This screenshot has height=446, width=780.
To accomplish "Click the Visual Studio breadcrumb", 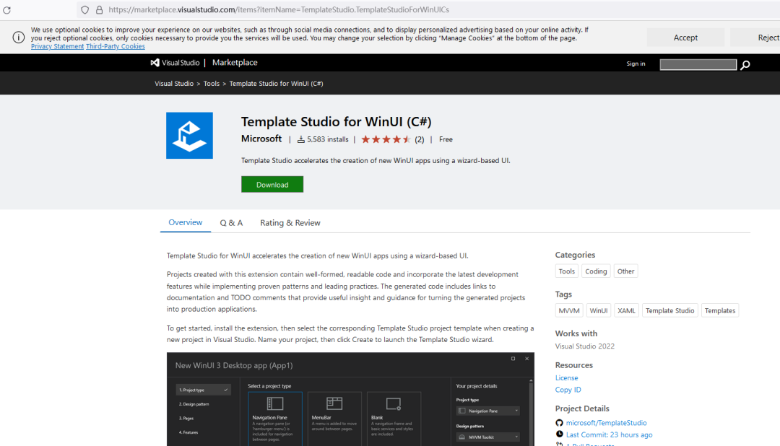I will pos(174,84).
